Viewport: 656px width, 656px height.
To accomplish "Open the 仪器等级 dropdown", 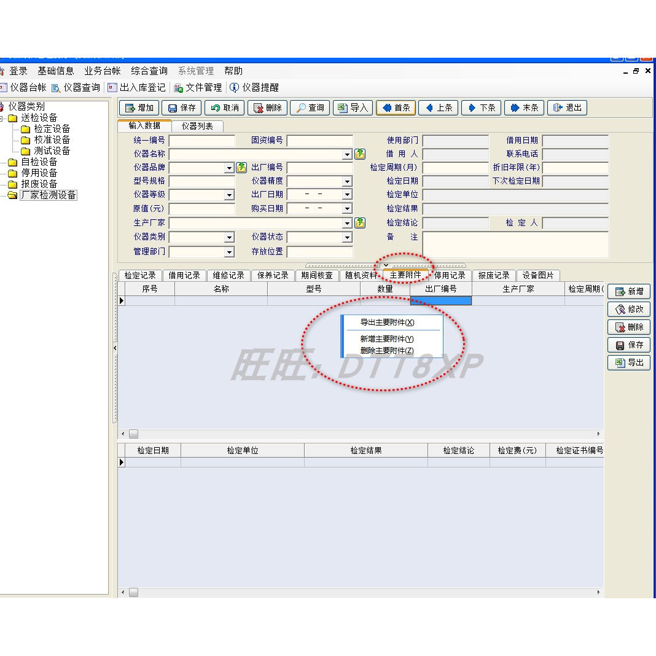I will pos(229,195).
